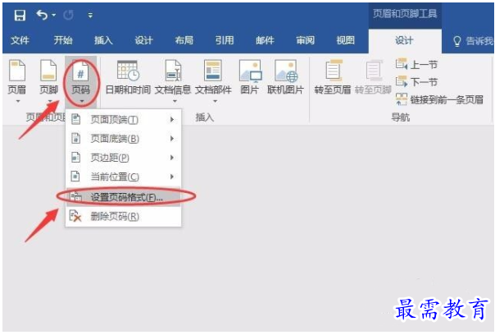Go to 上一节 previous section
495x335 pixels.
tap(416, 65)
